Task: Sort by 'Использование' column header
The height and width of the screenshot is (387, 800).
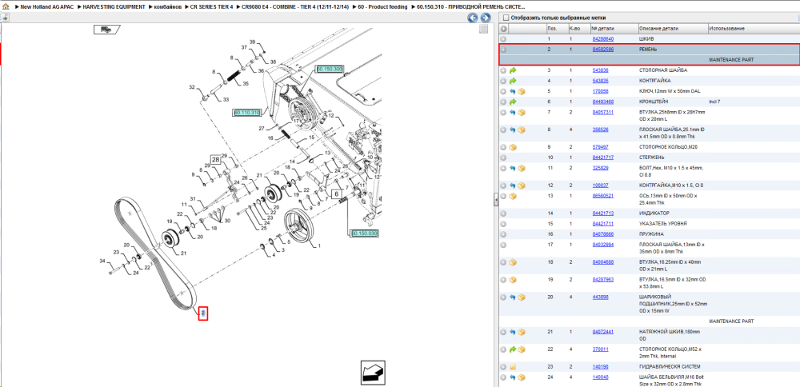Action: pyautogui.click(x=727, y=29)
